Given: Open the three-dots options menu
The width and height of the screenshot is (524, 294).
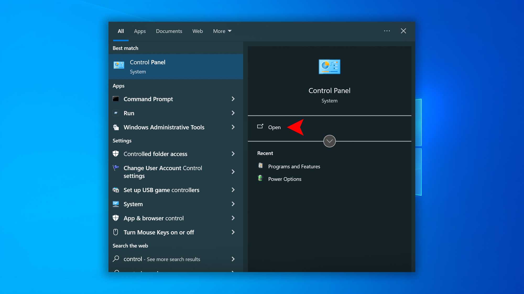Looking at the screenshot, I should pyautogui.click(x=387, y=31).
